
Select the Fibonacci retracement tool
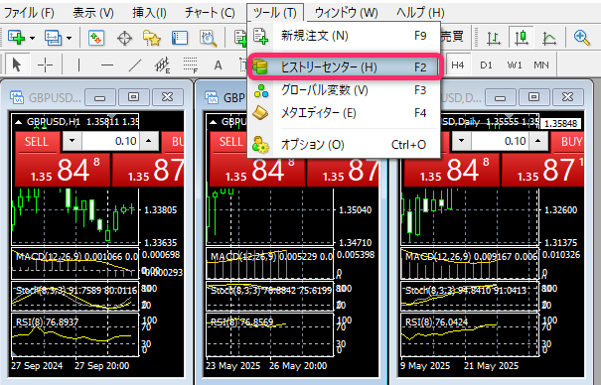tap(191, 65)
